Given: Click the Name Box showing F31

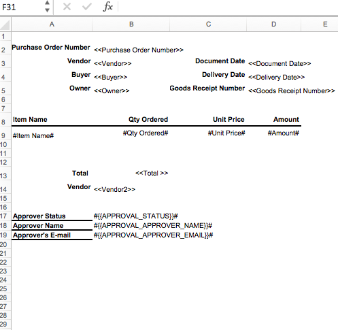Looking at the screenshot, I should click(x=22, y=7).
